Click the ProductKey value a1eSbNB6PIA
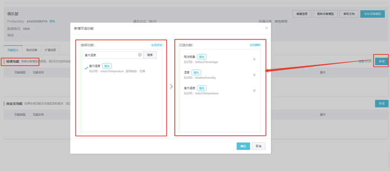Viewport: 390px width, 171px height. [x=37, y=22]
